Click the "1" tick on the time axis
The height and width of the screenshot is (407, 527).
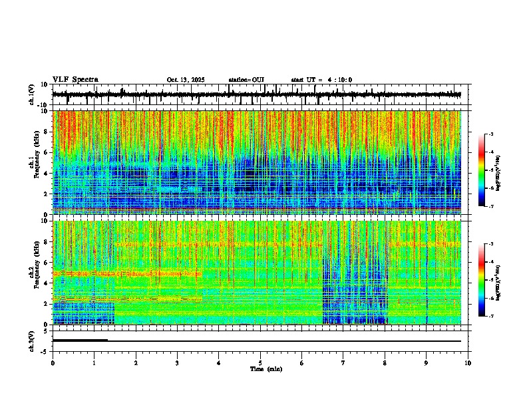point(94,363)
